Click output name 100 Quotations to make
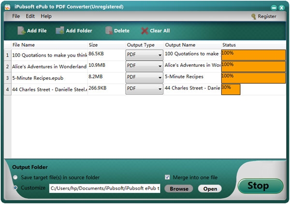290x204 pixels. pos(192,55)
